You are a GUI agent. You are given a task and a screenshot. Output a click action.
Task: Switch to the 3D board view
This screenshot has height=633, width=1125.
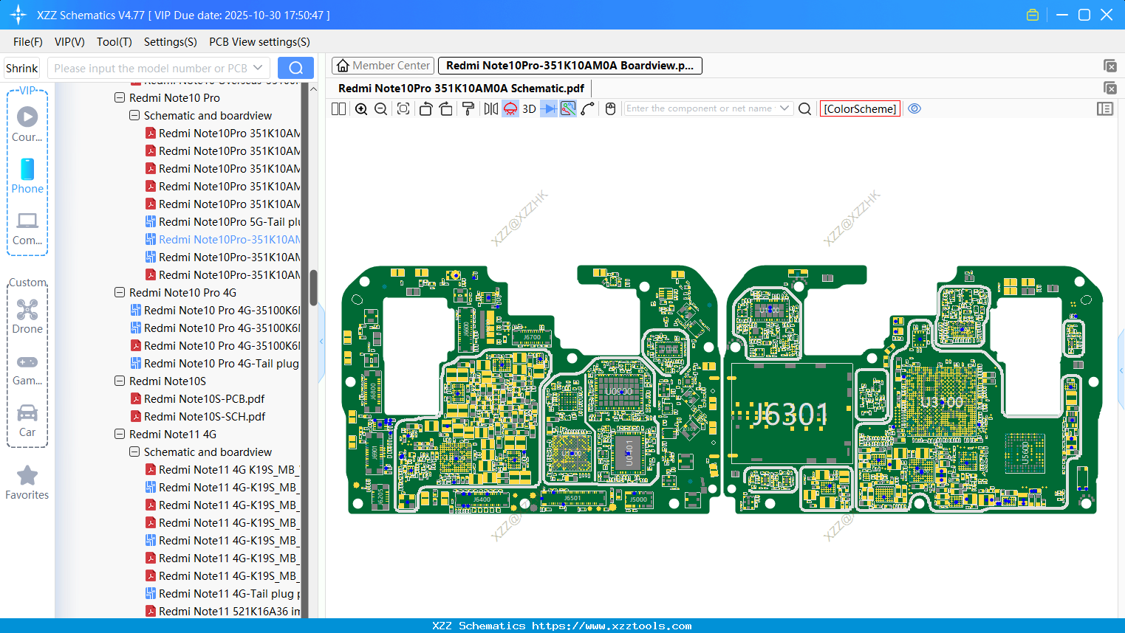pyautogui.click(x=529, y=109)
